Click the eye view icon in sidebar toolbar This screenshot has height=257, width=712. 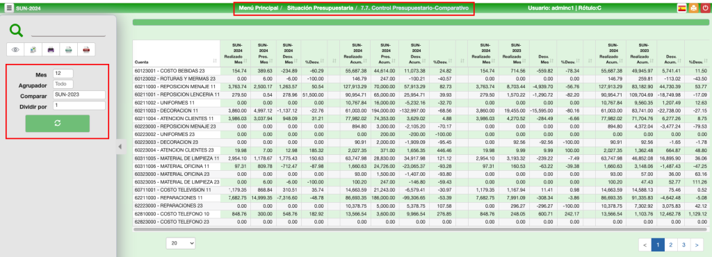15,49
